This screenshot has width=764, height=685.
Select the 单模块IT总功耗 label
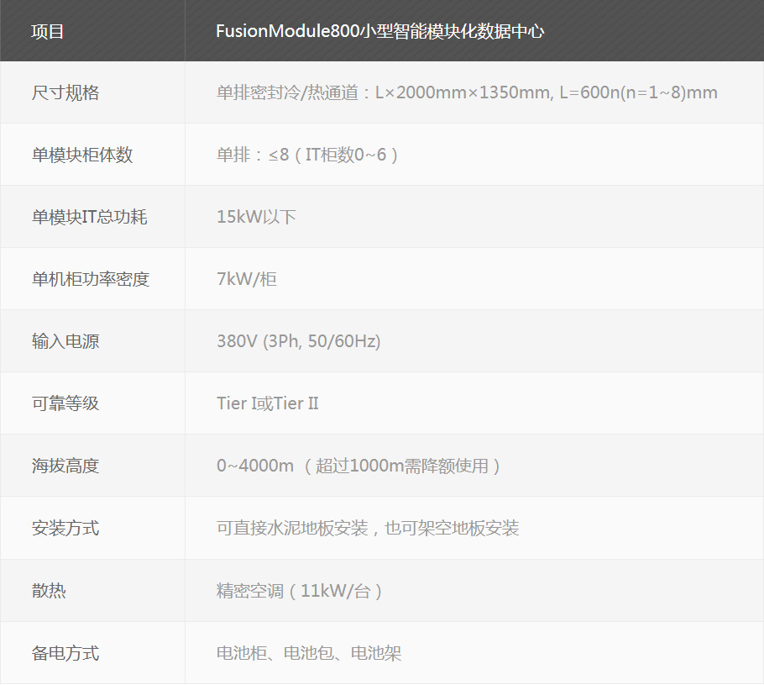[89, 217]
